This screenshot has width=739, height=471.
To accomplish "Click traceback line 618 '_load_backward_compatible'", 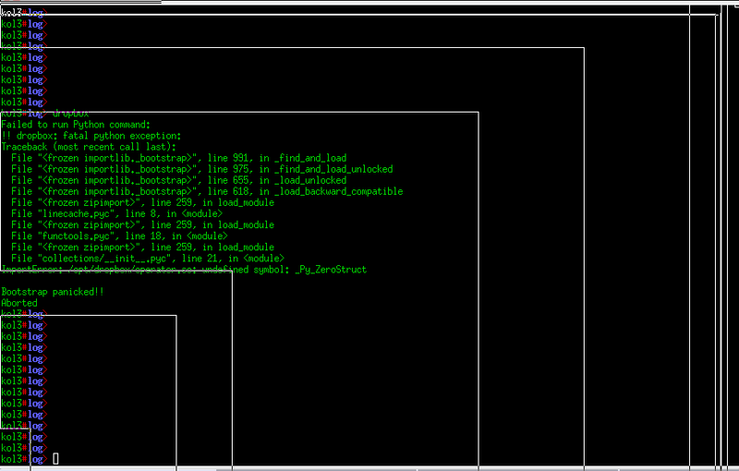I will click(207, 192).
